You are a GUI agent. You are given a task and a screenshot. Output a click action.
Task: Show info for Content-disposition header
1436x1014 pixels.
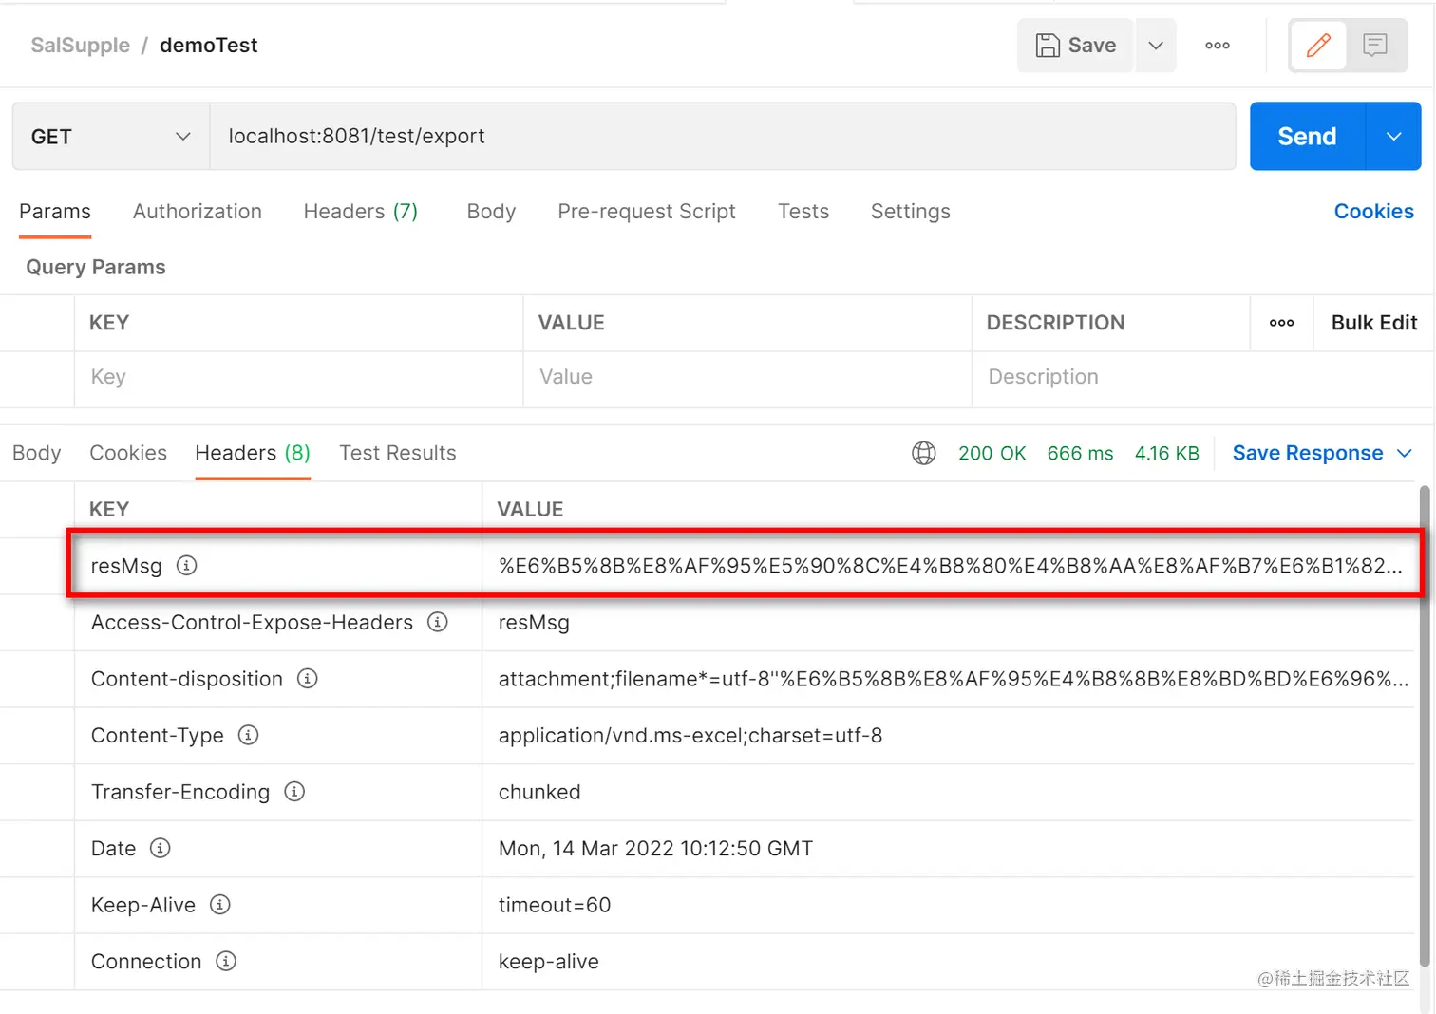pos(308,679)
